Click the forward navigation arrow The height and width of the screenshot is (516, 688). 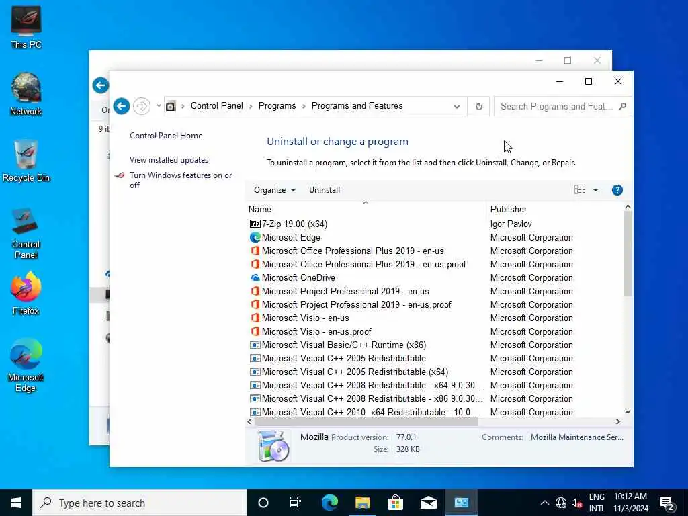[142, 106]
